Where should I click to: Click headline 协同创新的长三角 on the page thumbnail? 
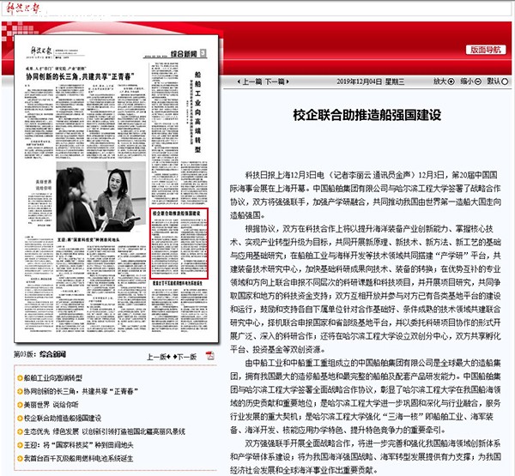pyautogui.click(x=80, y=77)
